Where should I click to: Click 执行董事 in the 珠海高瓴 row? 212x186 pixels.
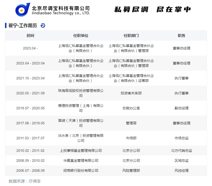(x=181, y=93)
